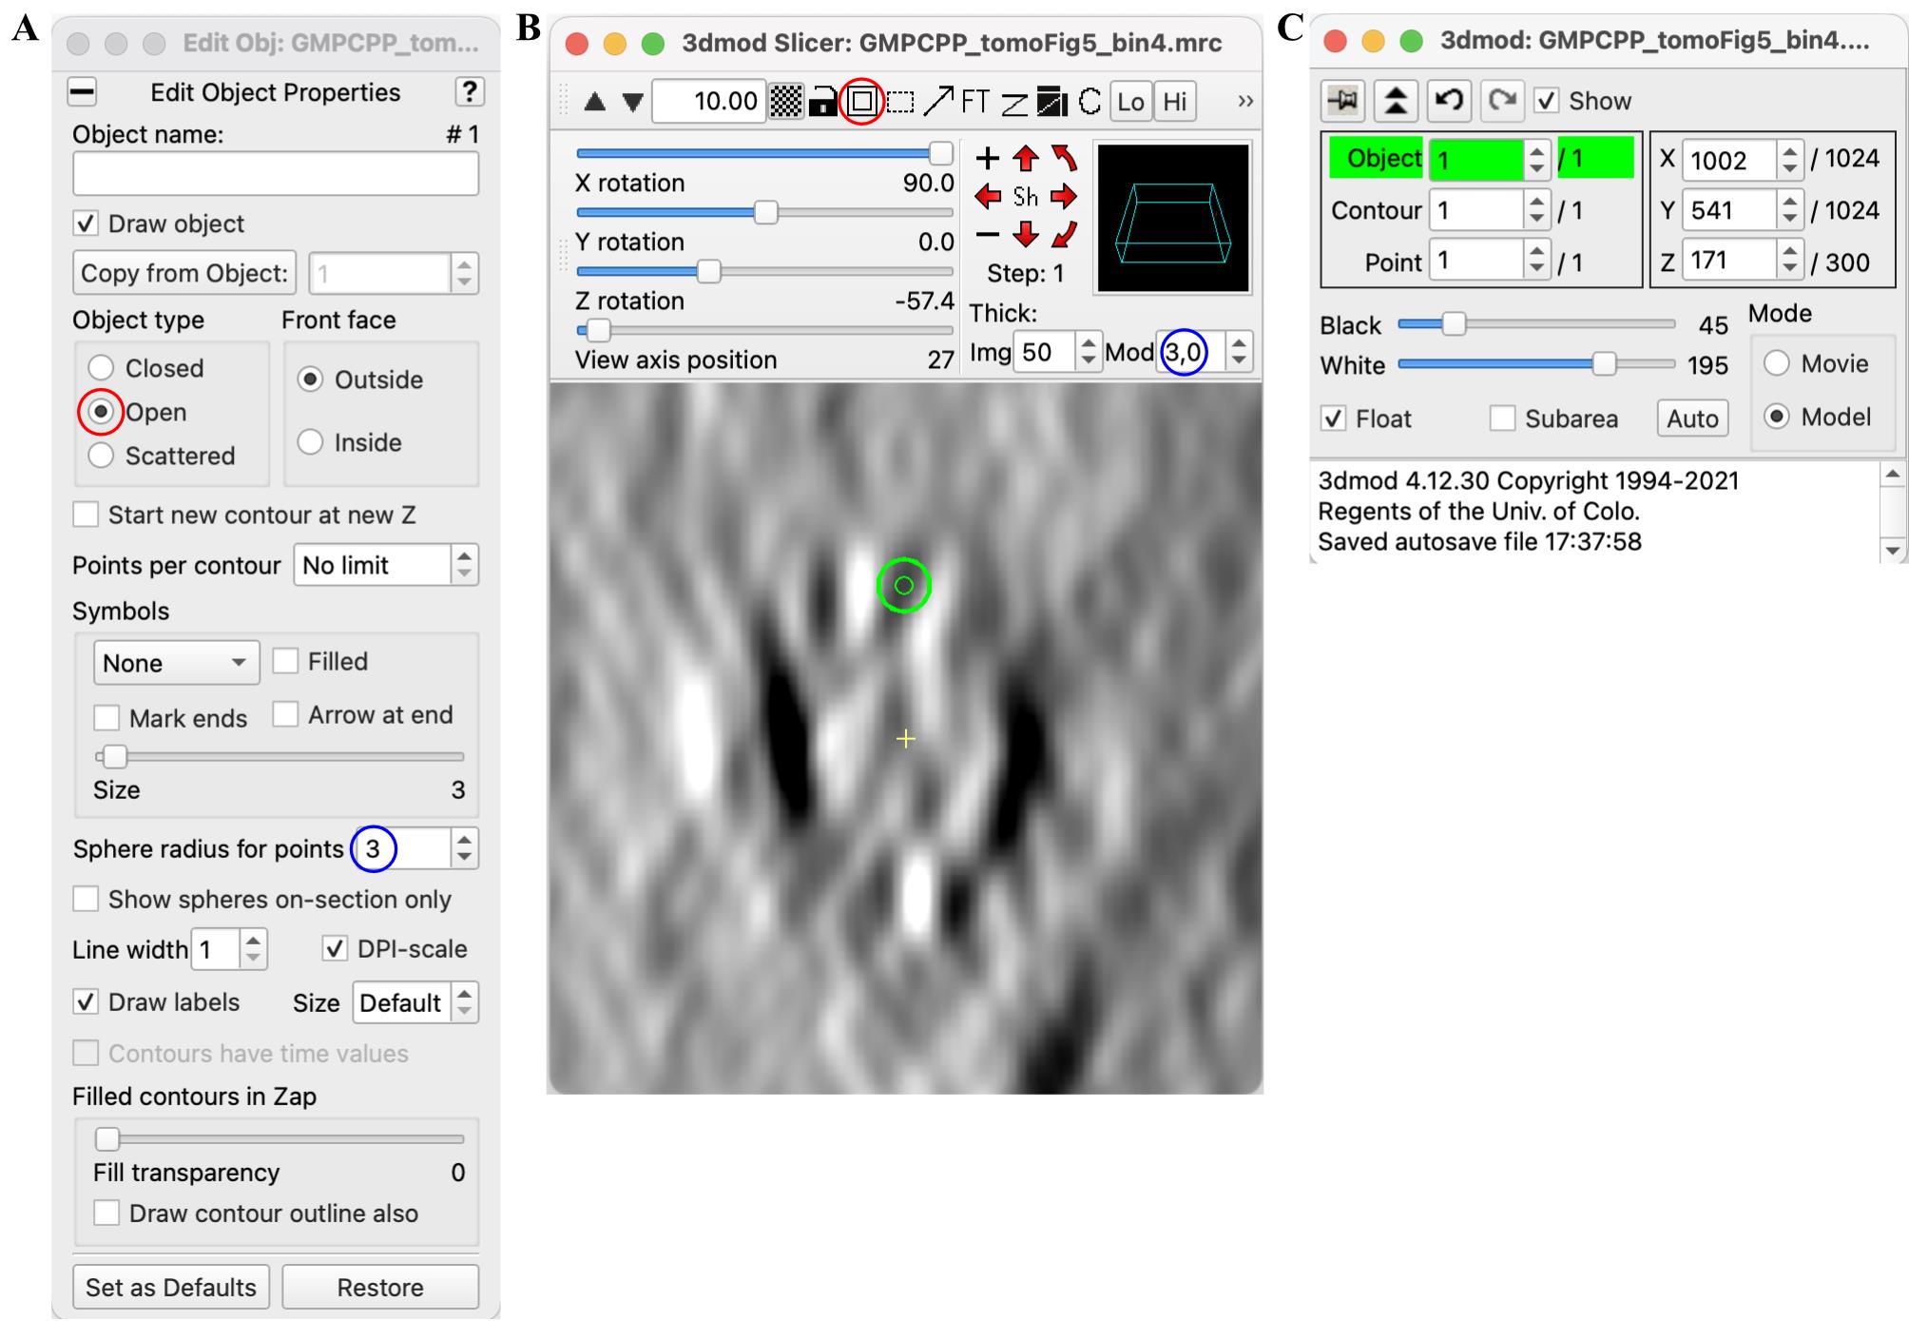
Task: Click the pushpin keep-on-top icon
Action: click(1343, 100)
